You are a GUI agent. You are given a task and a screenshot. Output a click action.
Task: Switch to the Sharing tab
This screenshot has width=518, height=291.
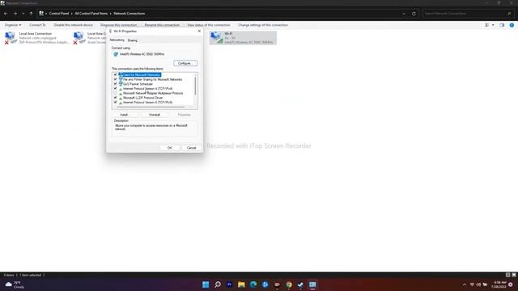click(133, 40)
